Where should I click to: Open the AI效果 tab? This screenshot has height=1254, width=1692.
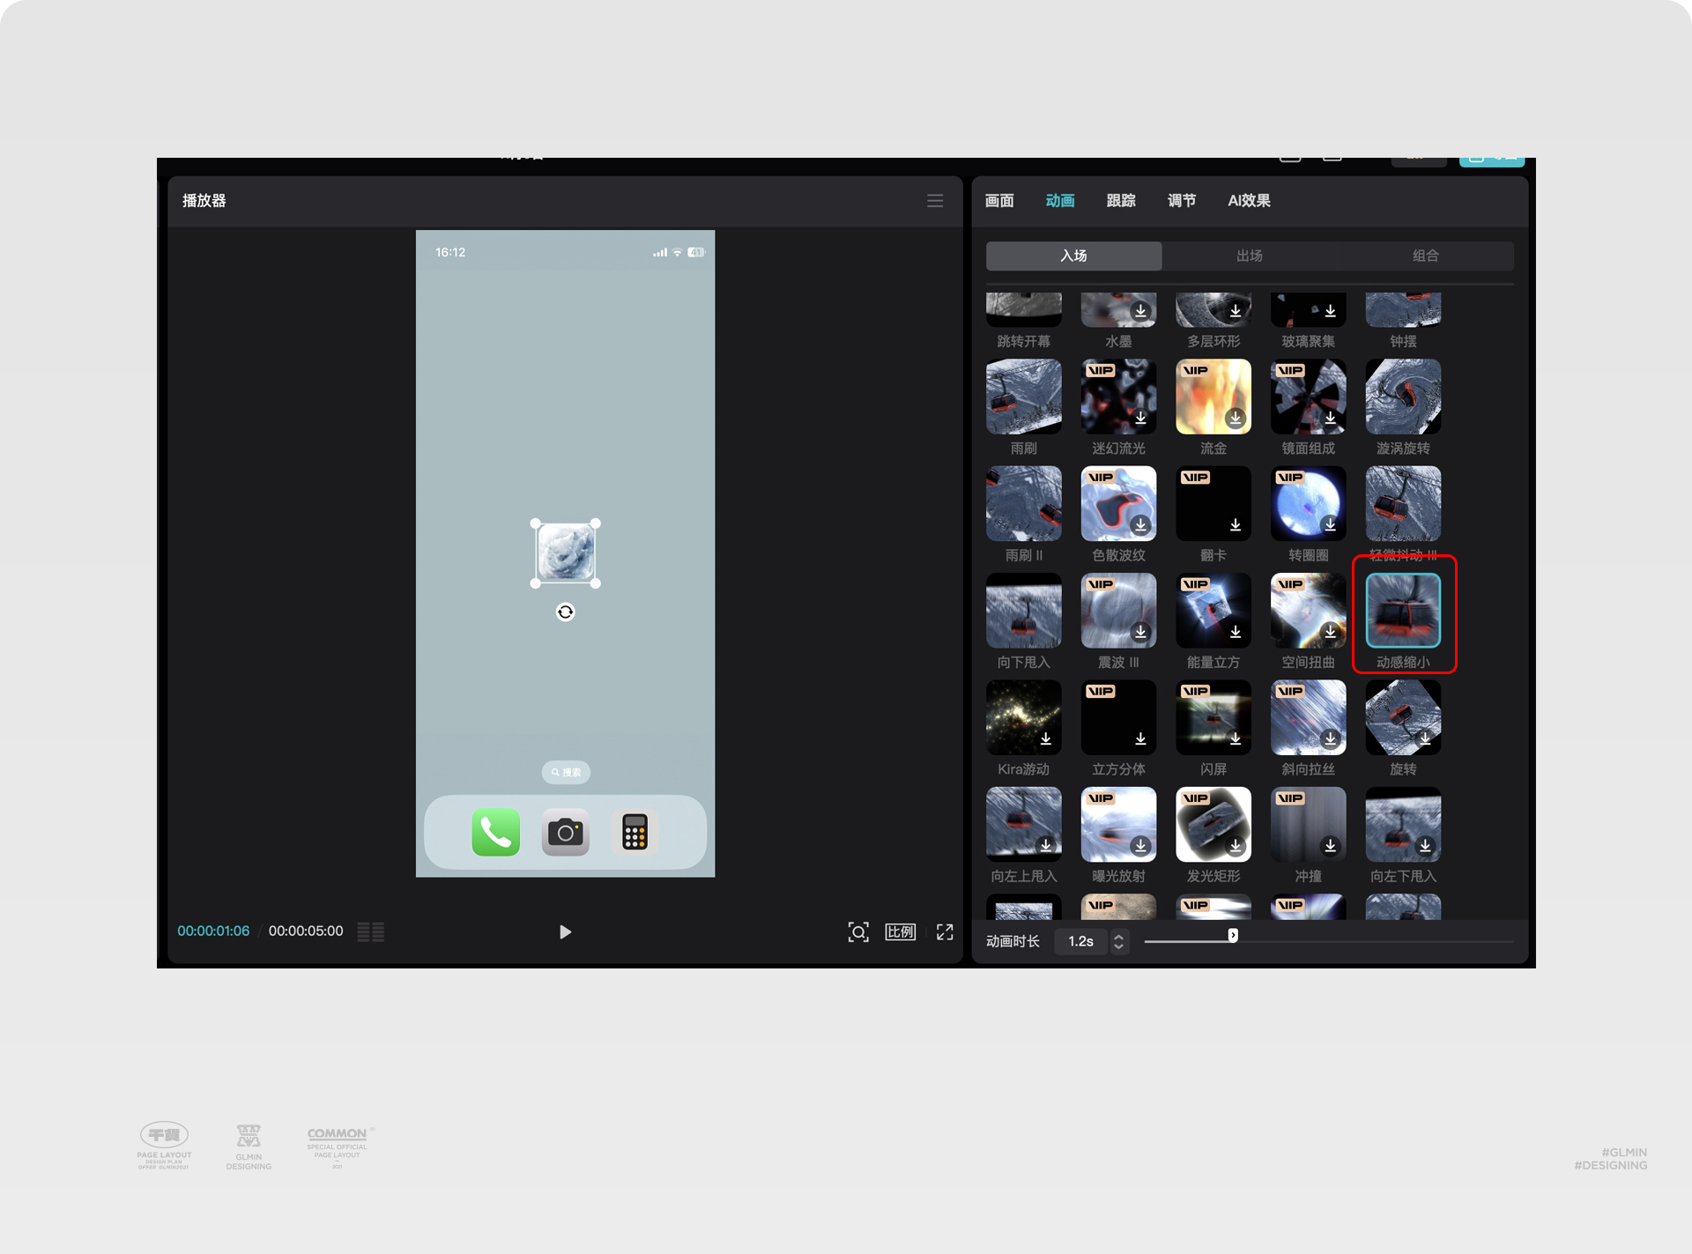(1249, 201)
